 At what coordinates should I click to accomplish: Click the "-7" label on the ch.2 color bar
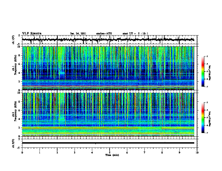(207, 133)
